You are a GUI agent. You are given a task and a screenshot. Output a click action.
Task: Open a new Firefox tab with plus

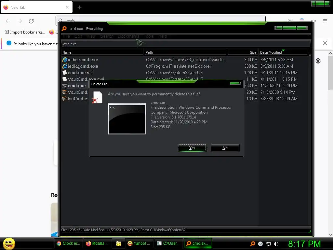point(79,7)
